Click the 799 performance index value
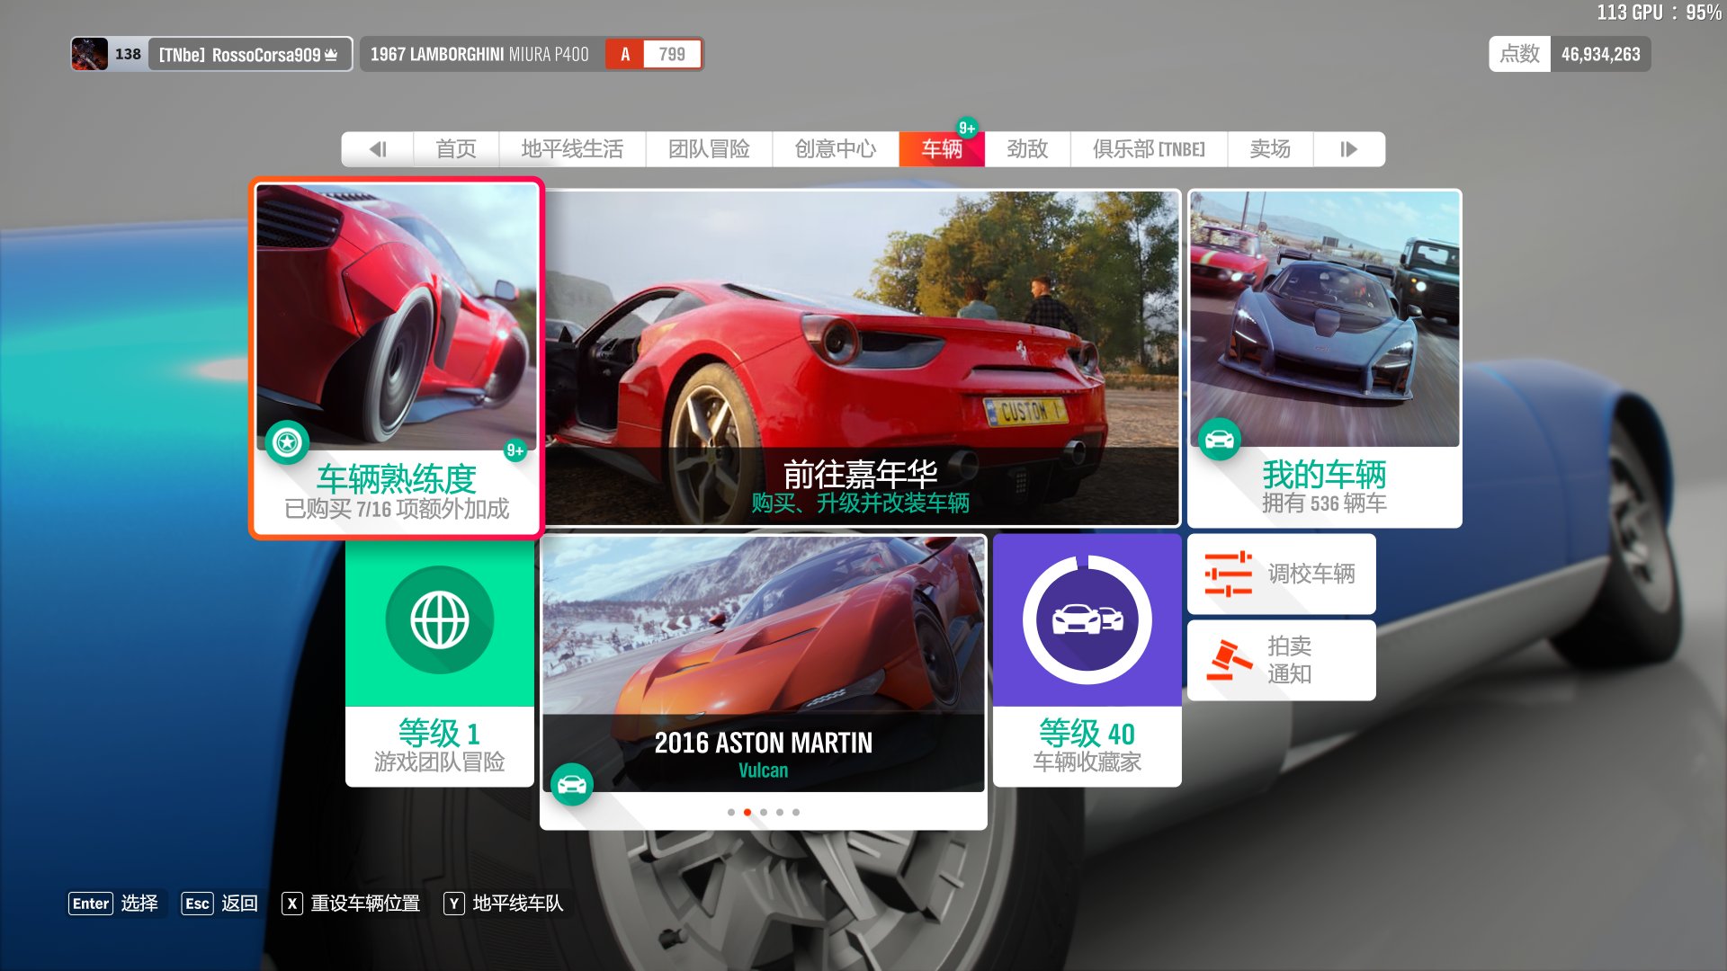Image resolution: width=1727 pixels, height=971 pixels. tap(672, 54)
